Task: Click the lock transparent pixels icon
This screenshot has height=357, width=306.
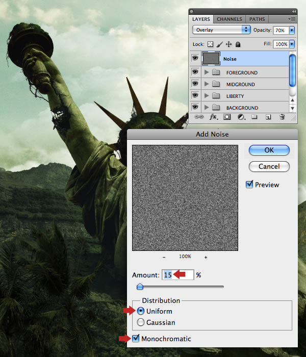Action: point(210,44)
